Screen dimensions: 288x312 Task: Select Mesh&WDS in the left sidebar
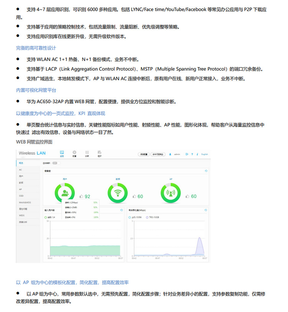[24, 202]
